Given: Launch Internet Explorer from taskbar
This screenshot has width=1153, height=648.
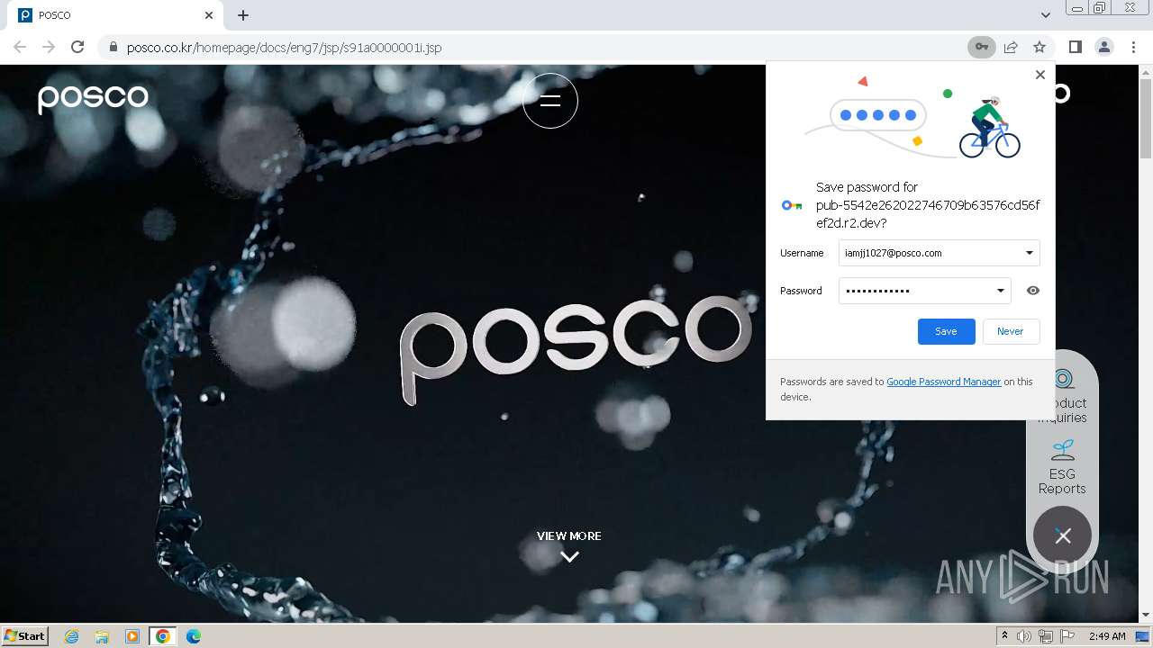Looking at the screenshot, I should [71, 636].
